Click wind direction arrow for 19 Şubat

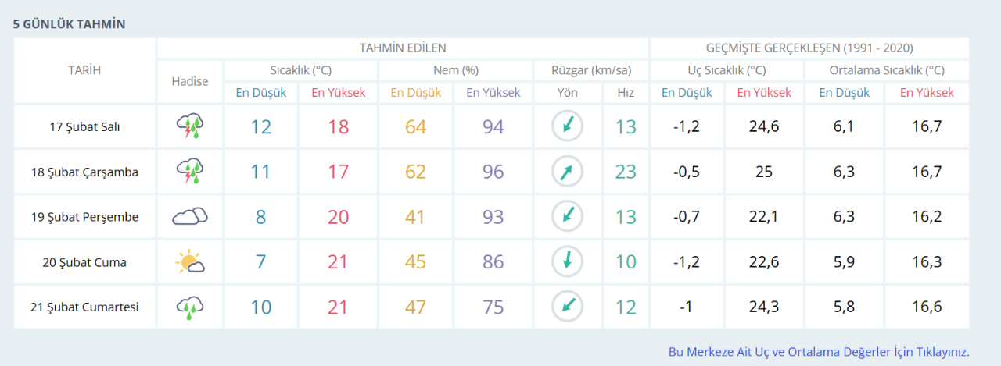pyautogui.click(x=568, y=217)
